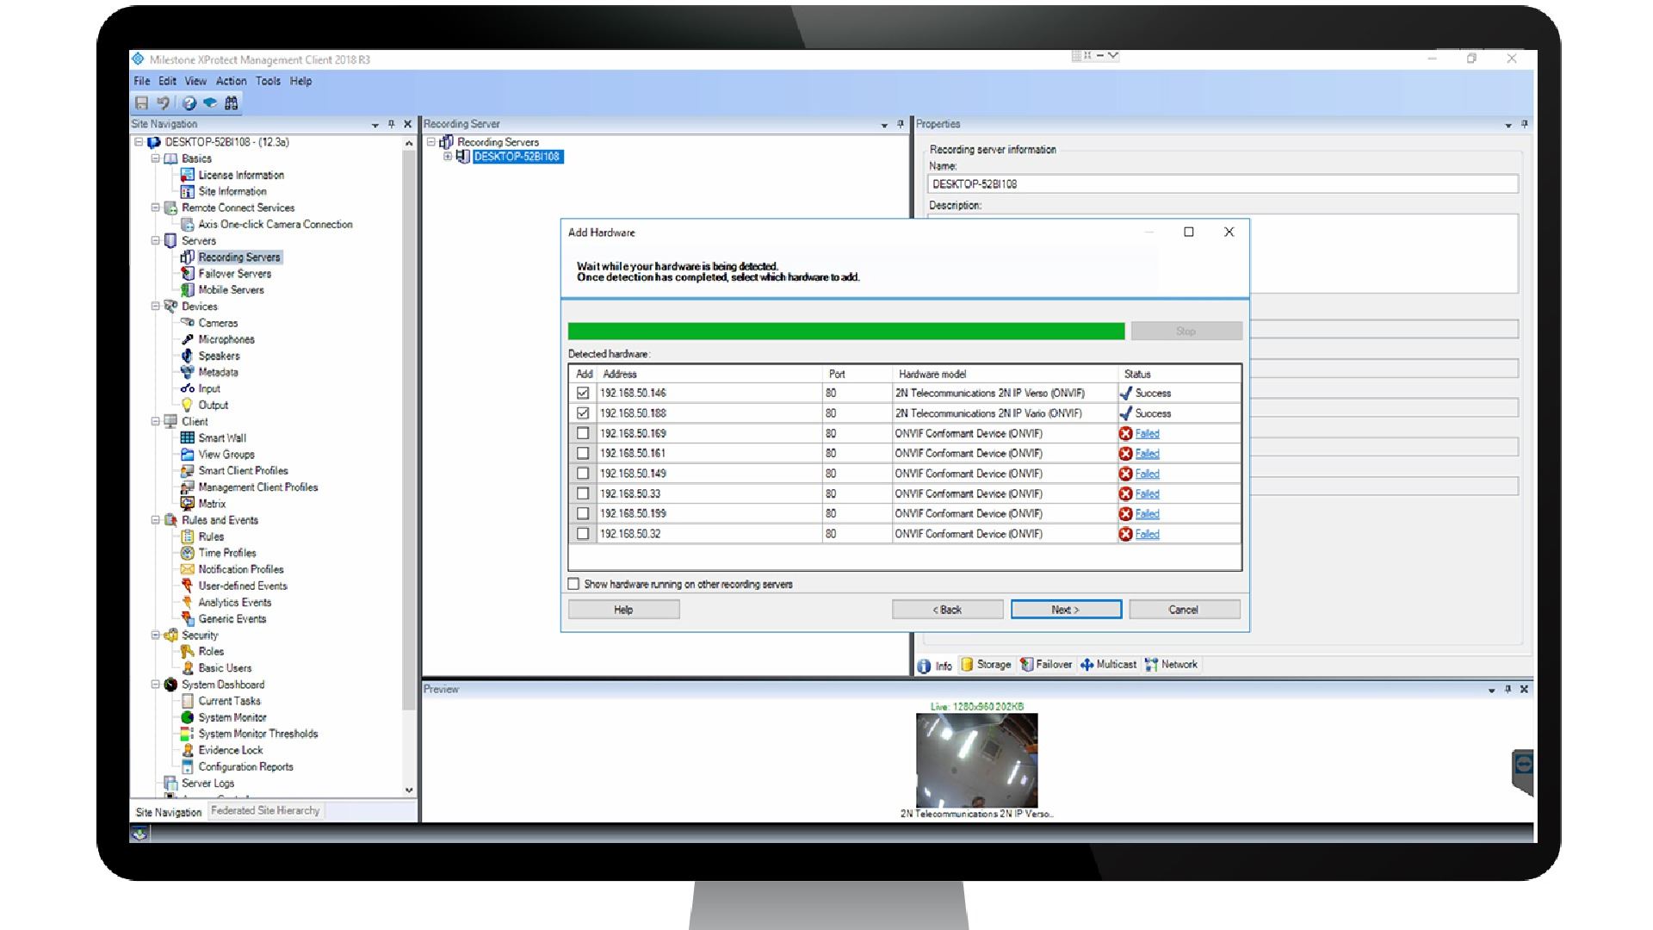Click the Undo toolbar icon
The width and height of the screenshot is (1653, 930).
tap(163, 103)
